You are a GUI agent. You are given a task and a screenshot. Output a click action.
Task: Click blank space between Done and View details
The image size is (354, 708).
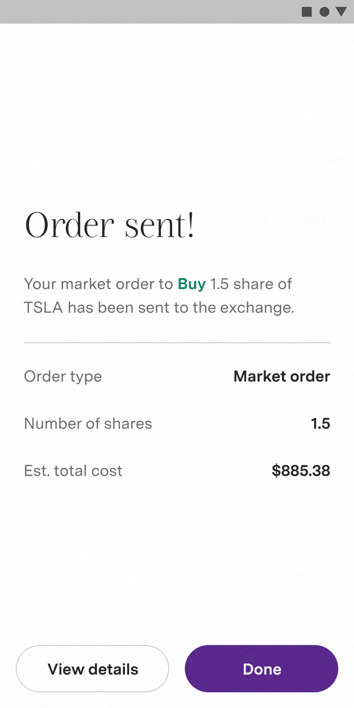click(177, 669)
